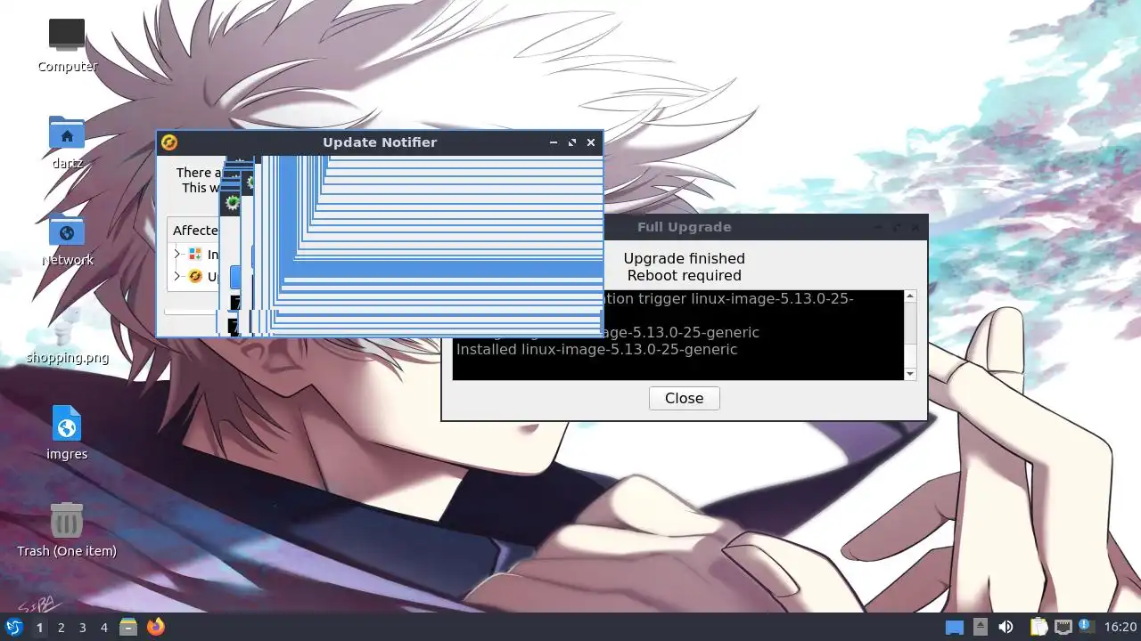Switch to workspace 1
This screenshot has width=1141, height=641.
click(x=39, y=628)
